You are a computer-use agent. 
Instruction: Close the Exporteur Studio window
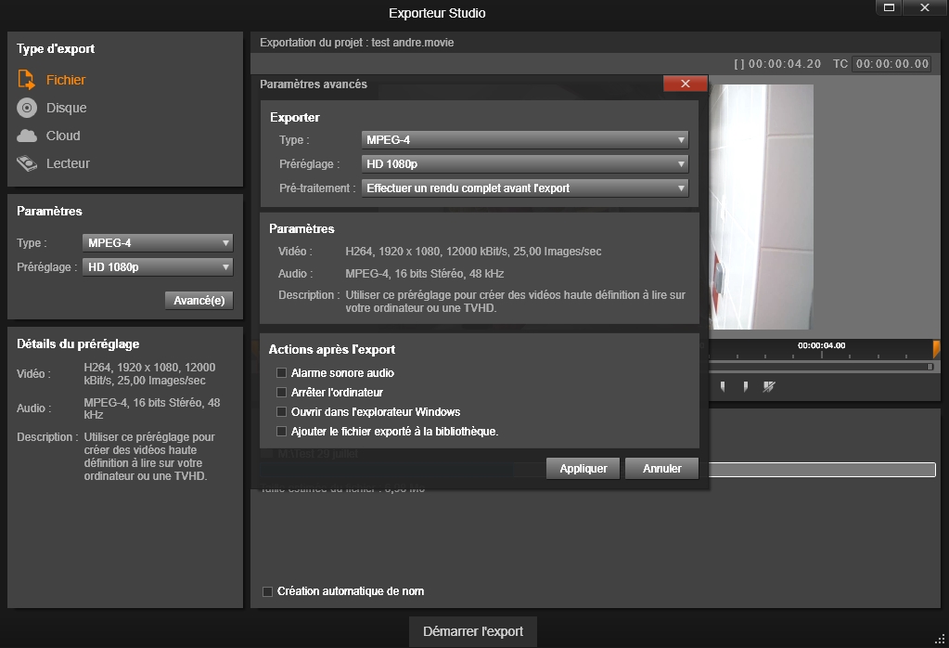tap(924, 7)
